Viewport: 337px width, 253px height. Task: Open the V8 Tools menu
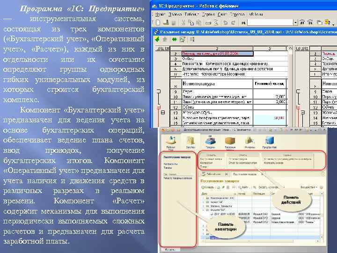pos(256,15)
